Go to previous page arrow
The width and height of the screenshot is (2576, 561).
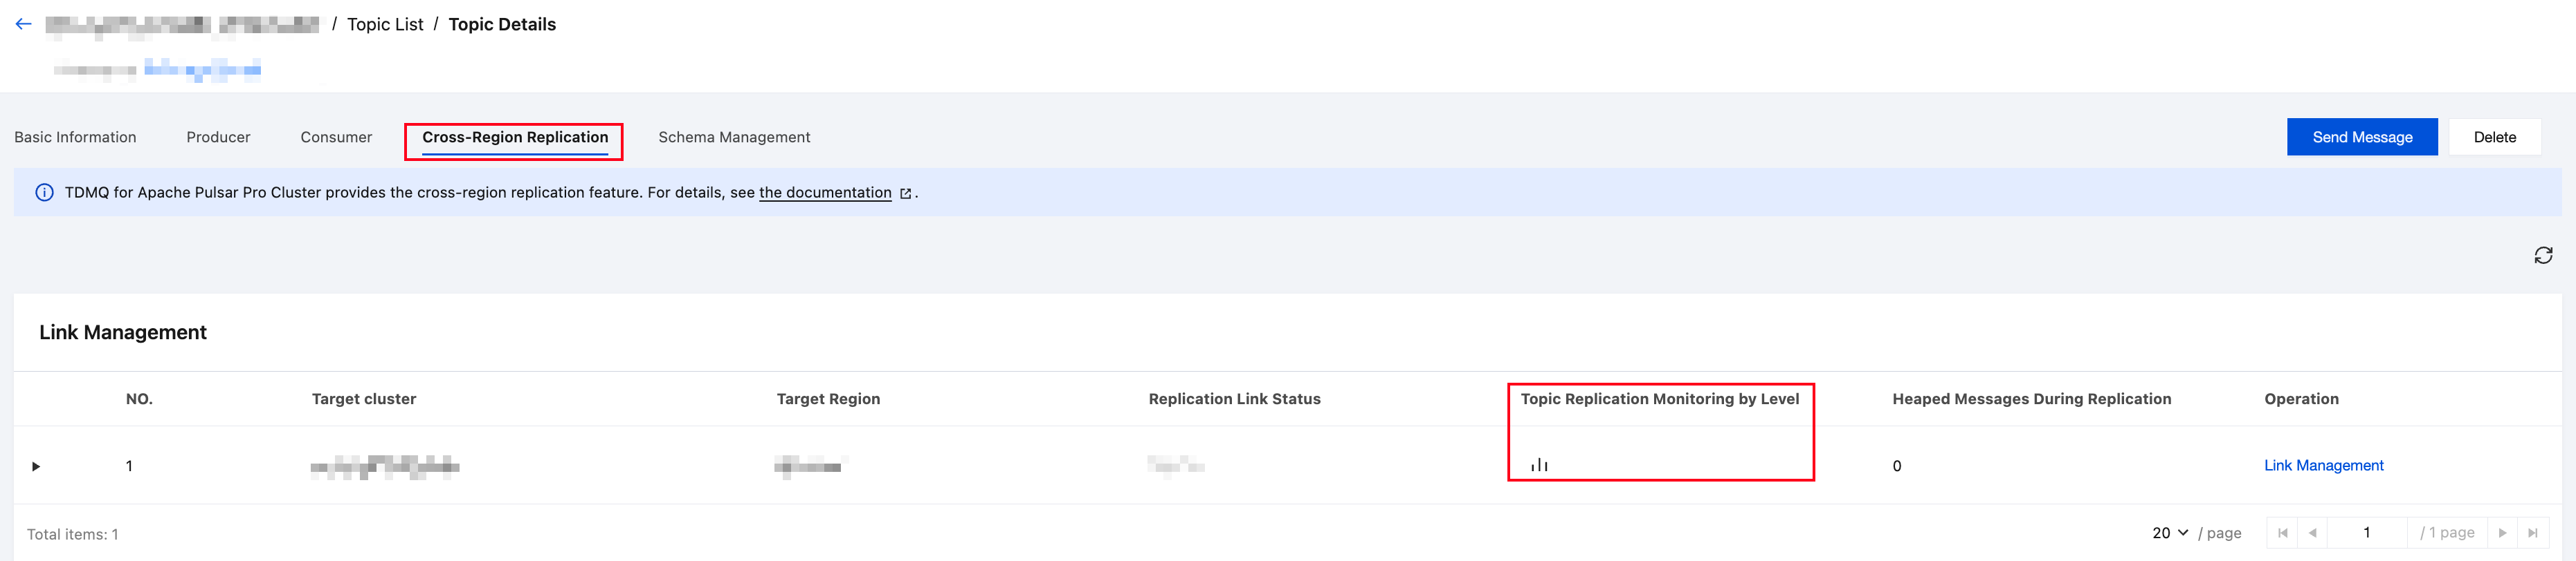tap(2312, 533)
